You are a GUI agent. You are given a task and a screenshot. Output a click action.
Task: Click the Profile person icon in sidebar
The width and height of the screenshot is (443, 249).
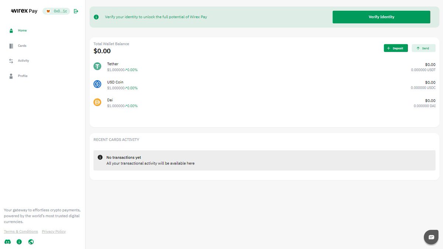[11, 76]
